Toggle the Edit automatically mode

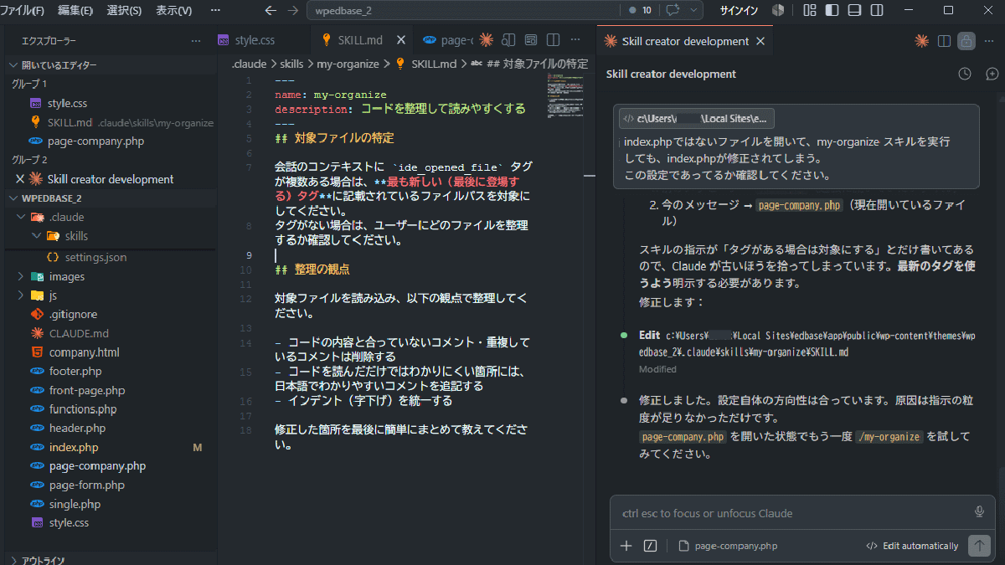912,546
